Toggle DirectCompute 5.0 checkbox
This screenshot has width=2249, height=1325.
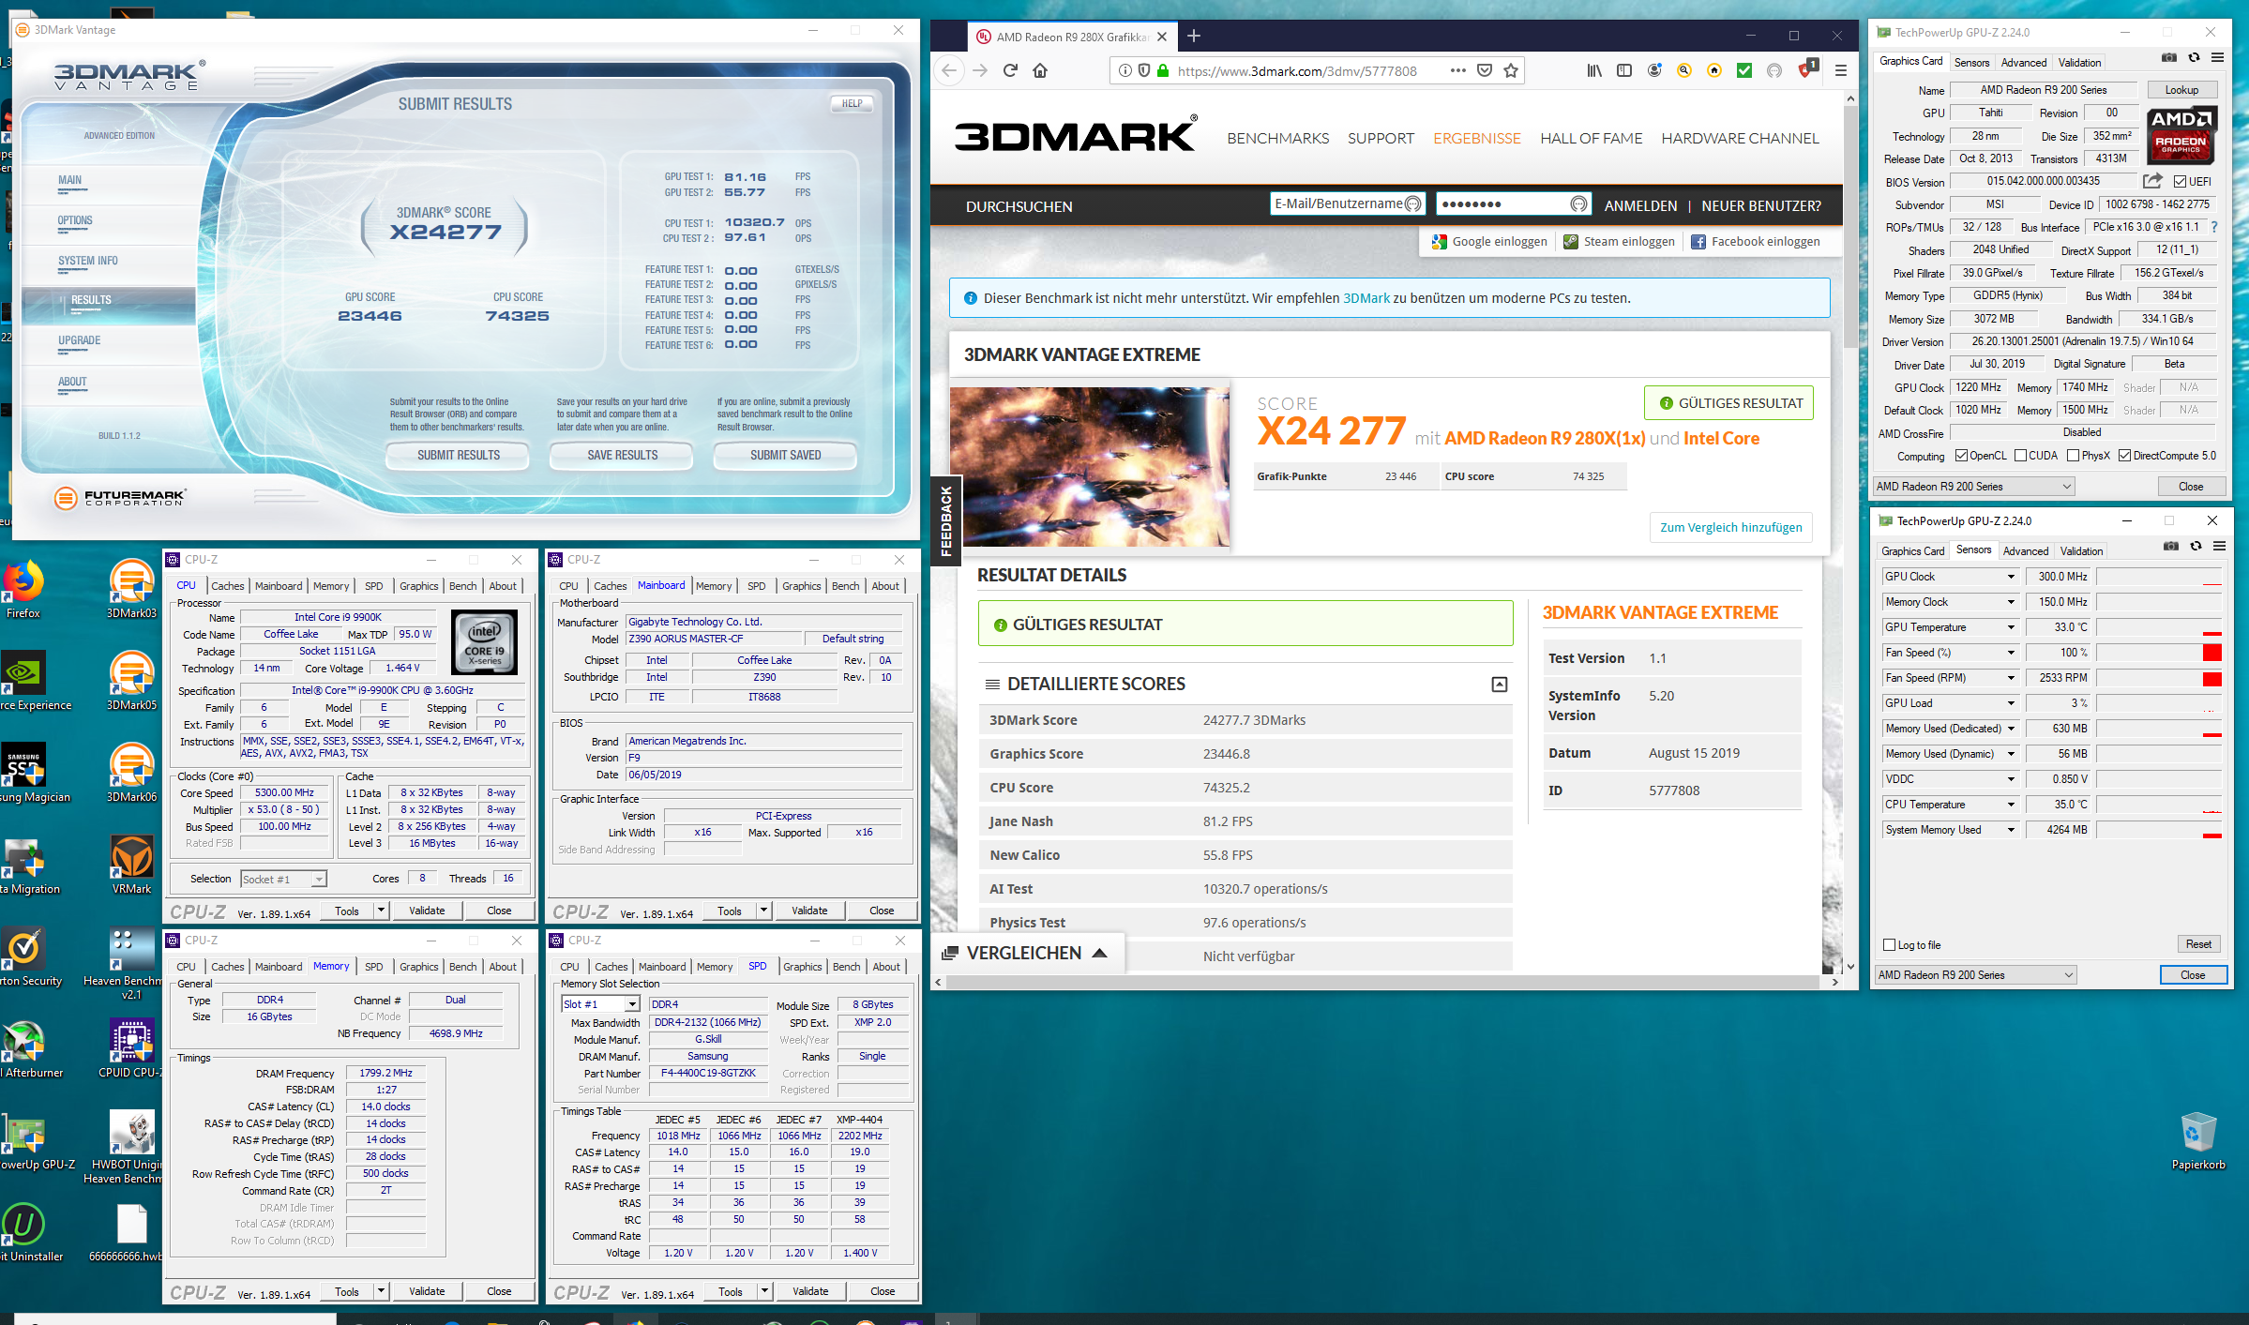(x=2124, y=456)
